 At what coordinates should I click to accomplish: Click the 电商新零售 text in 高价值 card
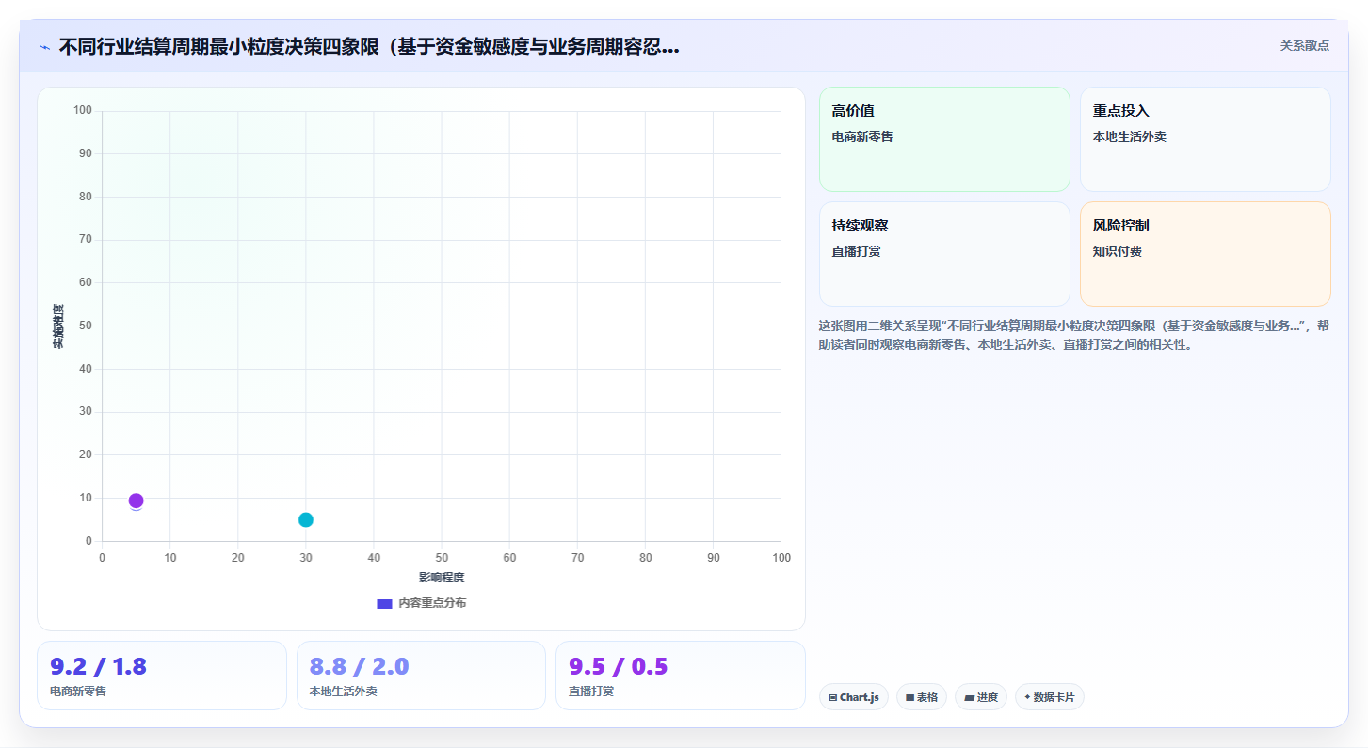(862, 136)
